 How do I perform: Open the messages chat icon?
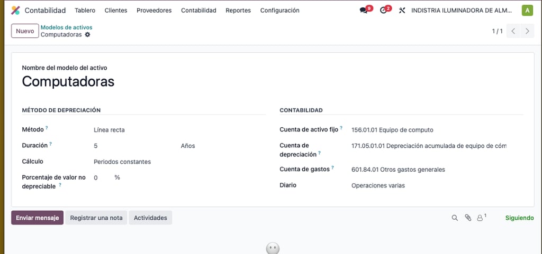pyautogui.click(x=363, y=11)
